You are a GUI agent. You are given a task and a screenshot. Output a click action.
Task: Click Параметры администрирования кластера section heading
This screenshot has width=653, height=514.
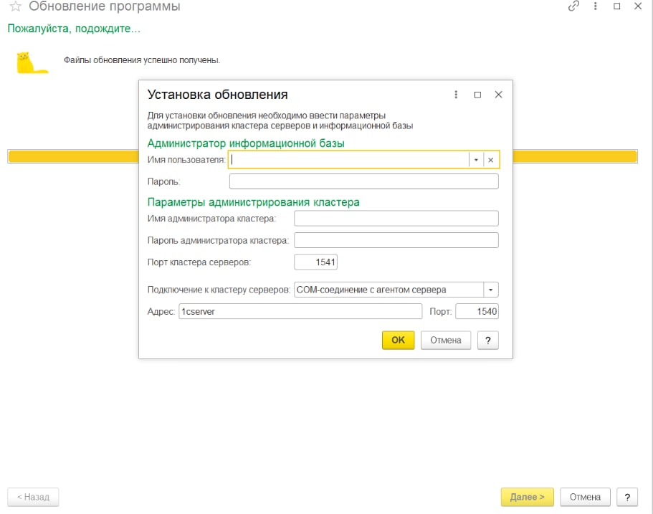pyautogui.click(x=253, y=202)
